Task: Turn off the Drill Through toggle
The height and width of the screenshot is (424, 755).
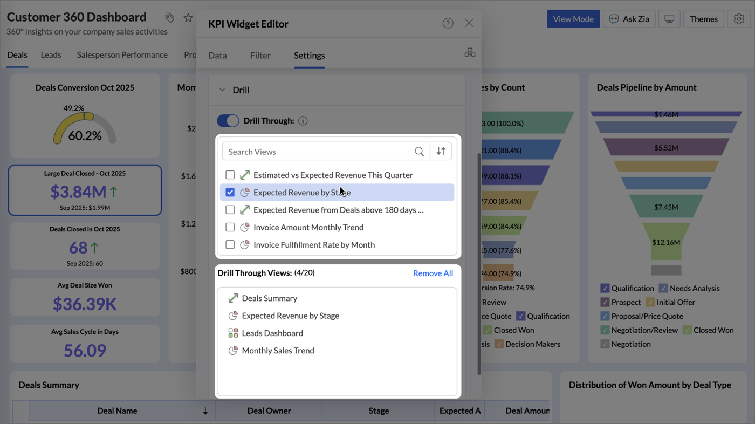Action: point(228,121)
